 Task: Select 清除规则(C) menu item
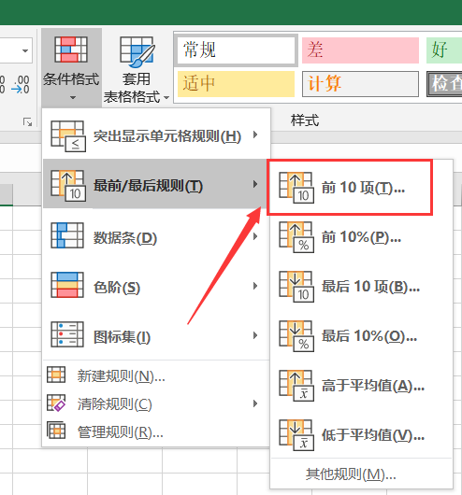[x=156, y=403]
